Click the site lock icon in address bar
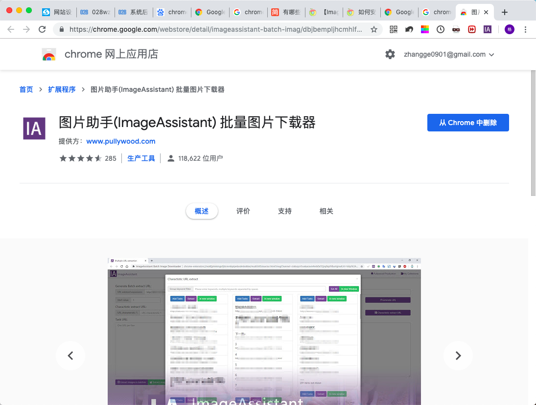The width and height of the screenshot is (536, 405). 62,29
